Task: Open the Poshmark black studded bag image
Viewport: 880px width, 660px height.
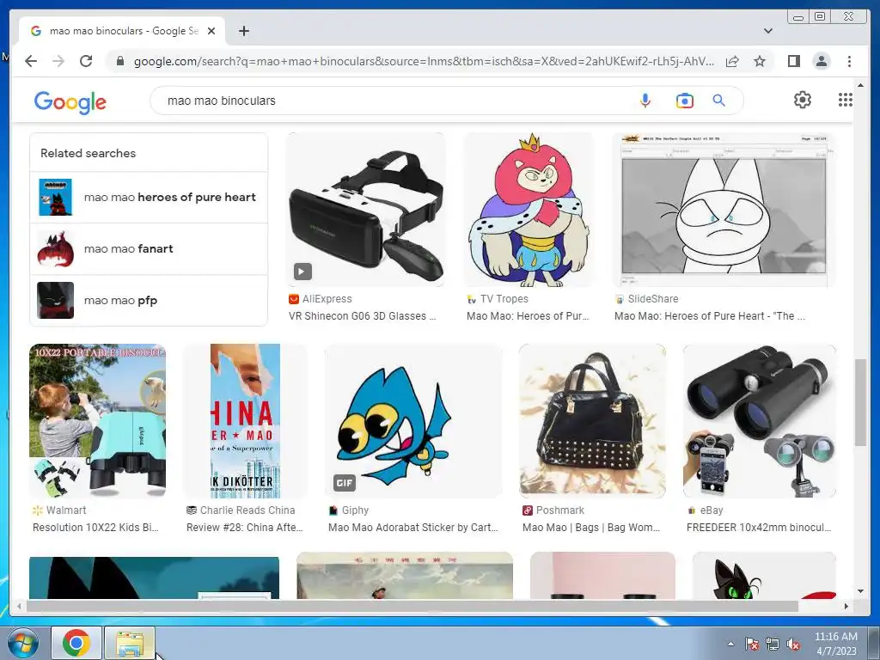Action: point(592,421)
